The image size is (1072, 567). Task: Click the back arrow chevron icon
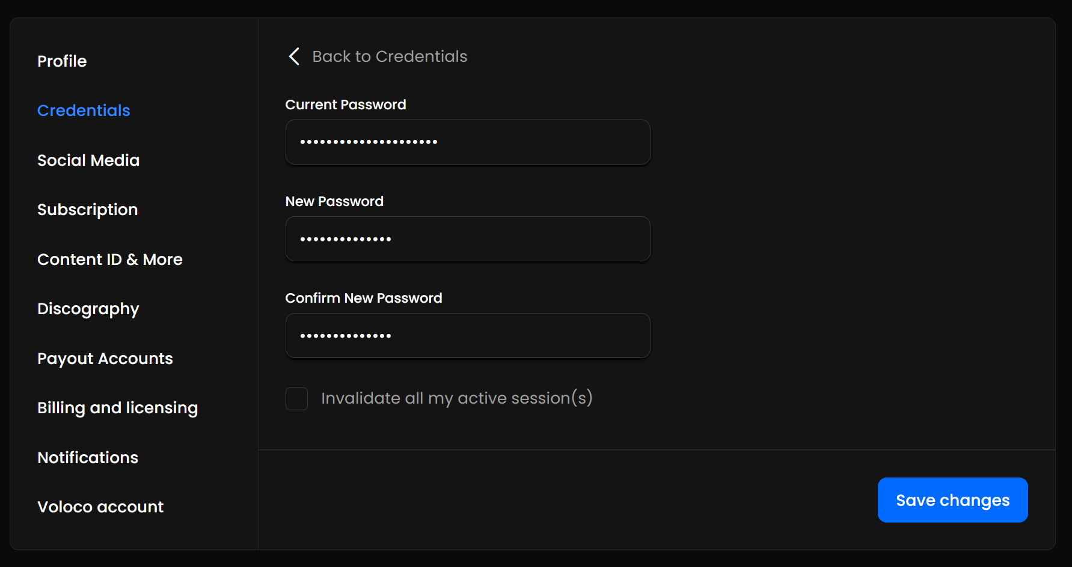click(x=294, y=56)
